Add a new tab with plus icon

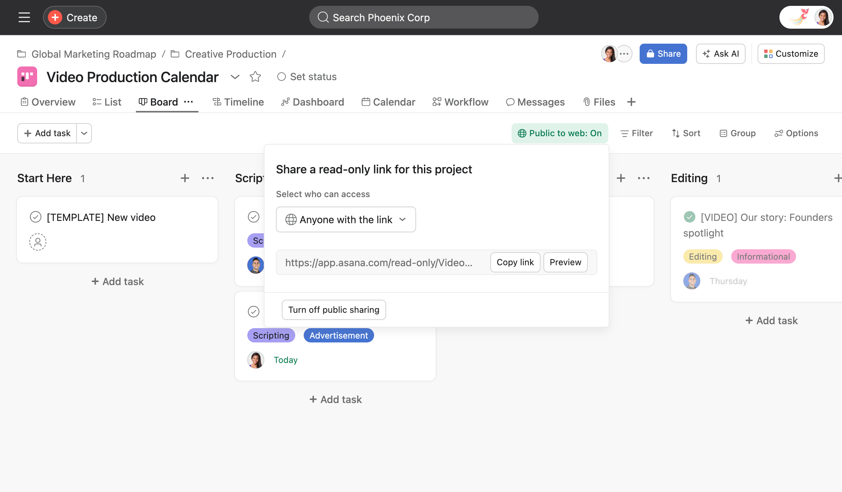(631, 102)
